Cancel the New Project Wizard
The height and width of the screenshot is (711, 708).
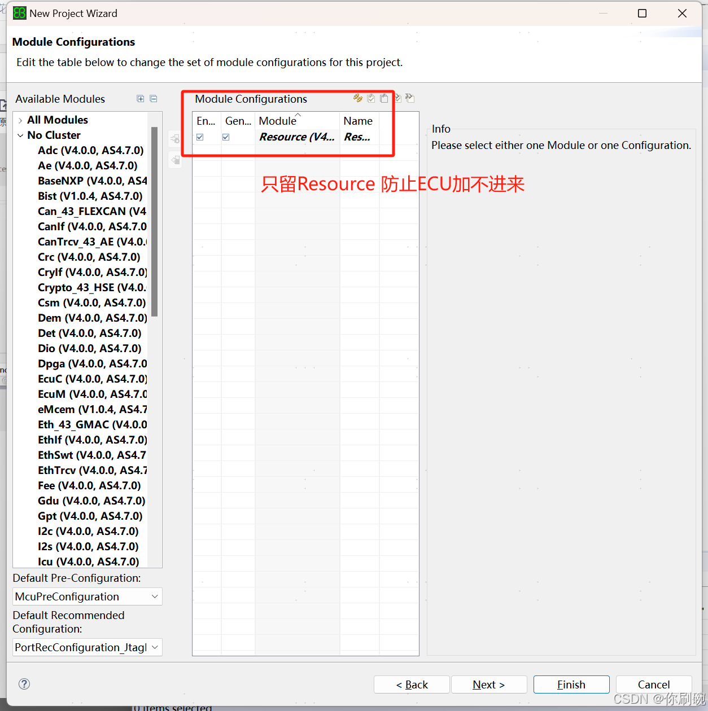pyautogui.click(x=654, y=684)
